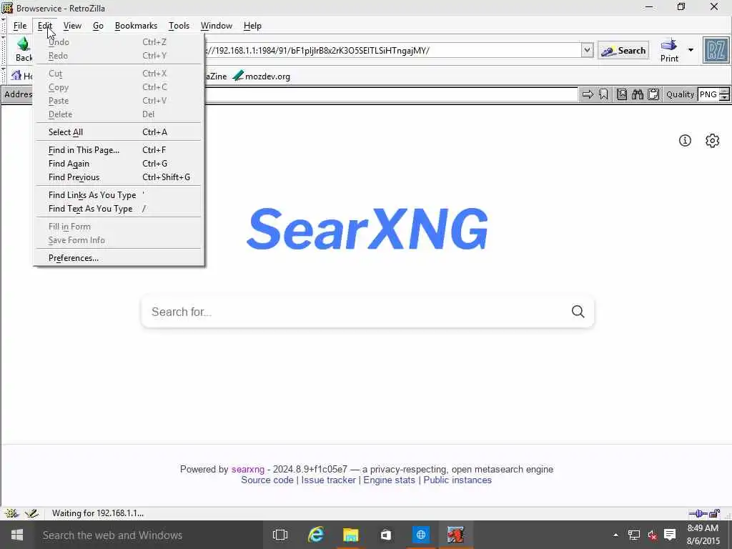This screenshot has height=549, width=732.
Task: Show hidden system tray icons arrow
Action: tap(615, 535)
